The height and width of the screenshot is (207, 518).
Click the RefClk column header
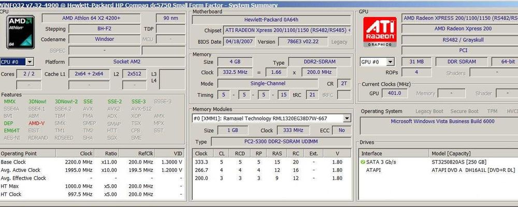[137, 153]
